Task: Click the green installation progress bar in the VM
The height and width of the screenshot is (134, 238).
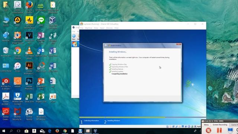Action: coord(122,117)
